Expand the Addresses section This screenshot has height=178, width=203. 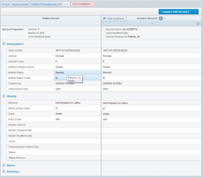click(x=4, y=172)
